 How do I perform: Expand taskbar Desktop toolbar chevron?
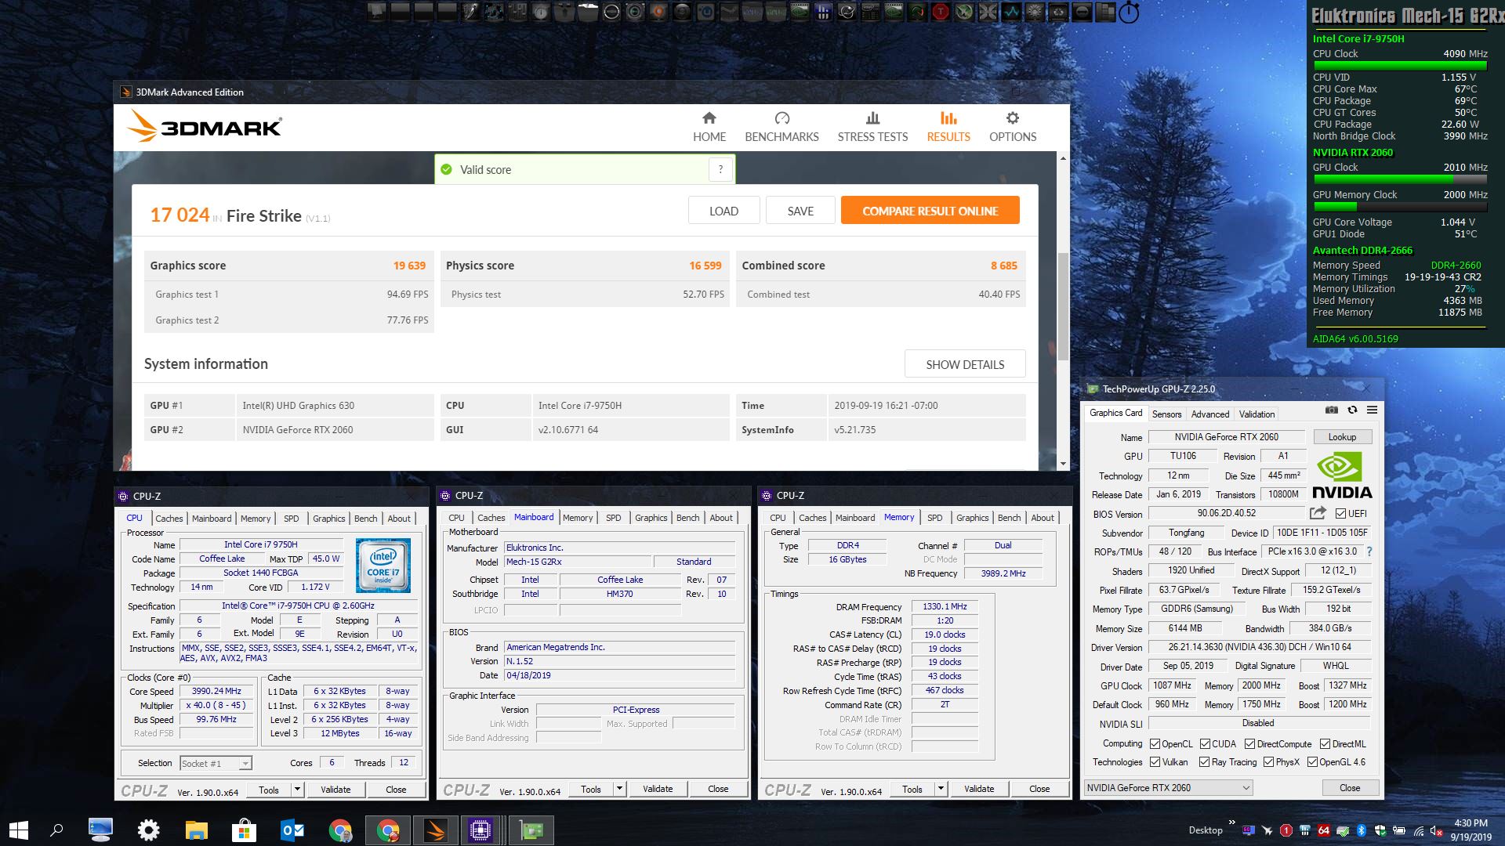pos(1231,822)
